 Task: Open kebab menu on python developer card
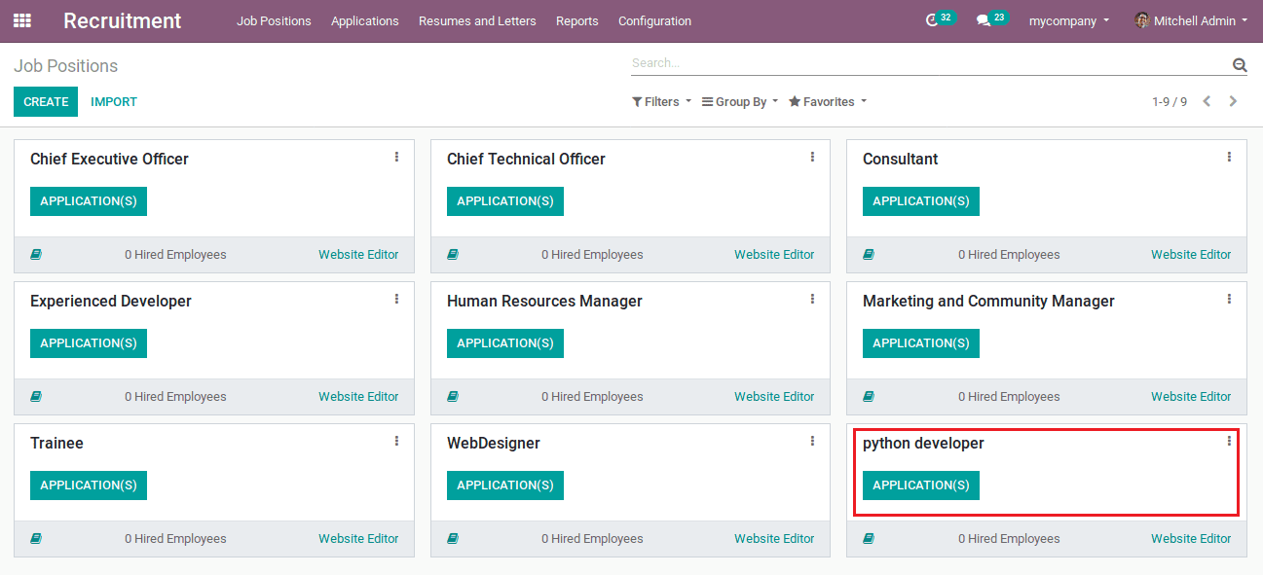click(x=1229, y=441)
